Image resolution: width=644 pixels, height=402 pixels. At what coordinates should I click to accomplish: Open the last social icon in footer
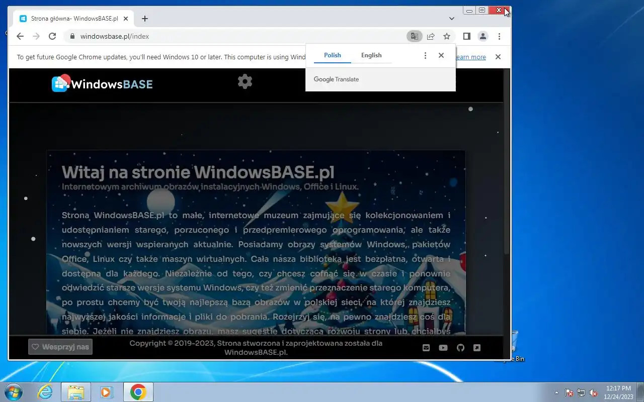[x=477, y=348]
